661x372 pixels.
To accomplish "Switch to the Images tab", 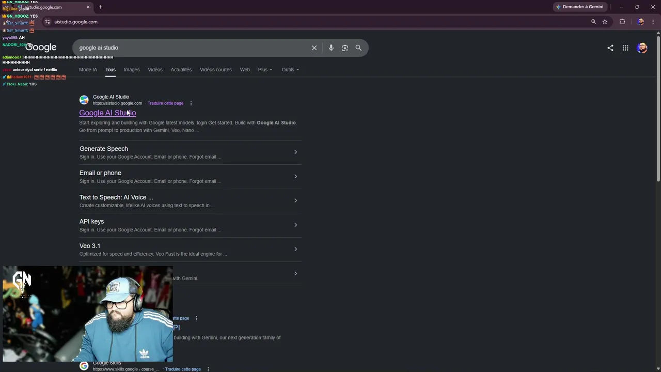I will [x=132, y=70].
